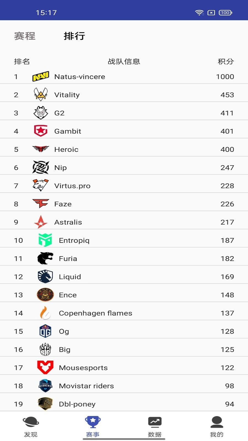This screenshot has height=441, width=248.
Task: Tap the Furia panther logo
Action: pyautogui.click(x=45, y=258)
